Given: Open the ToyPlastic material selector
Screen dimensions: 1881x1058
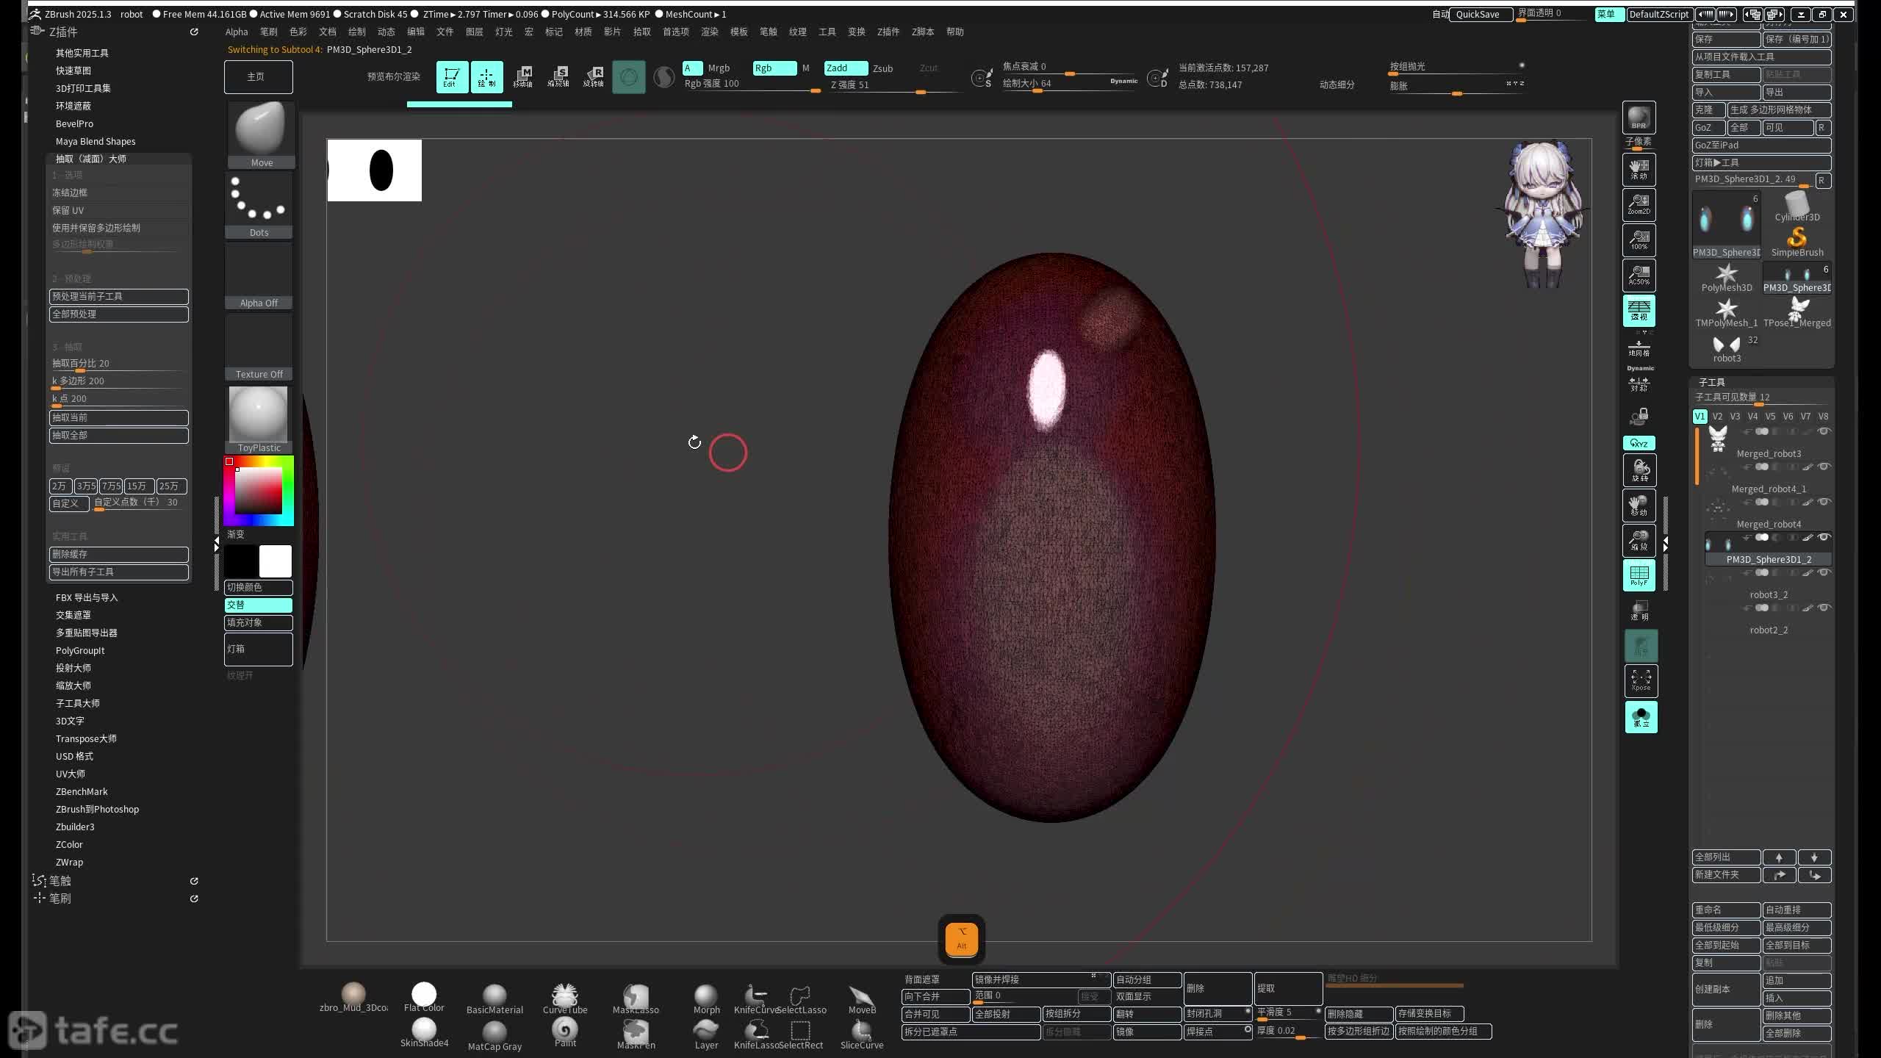Looking at the screenshot, I should (x=259, y=420).
